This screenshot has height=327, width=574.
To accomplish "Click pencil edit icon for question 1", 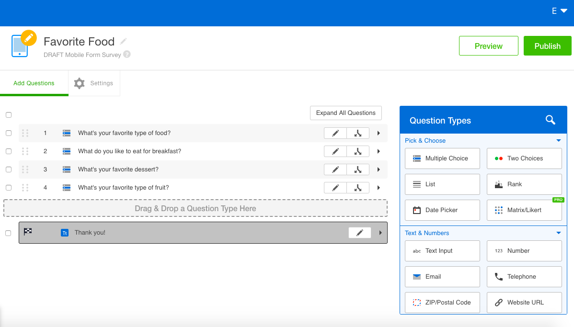I will point(335,133).
